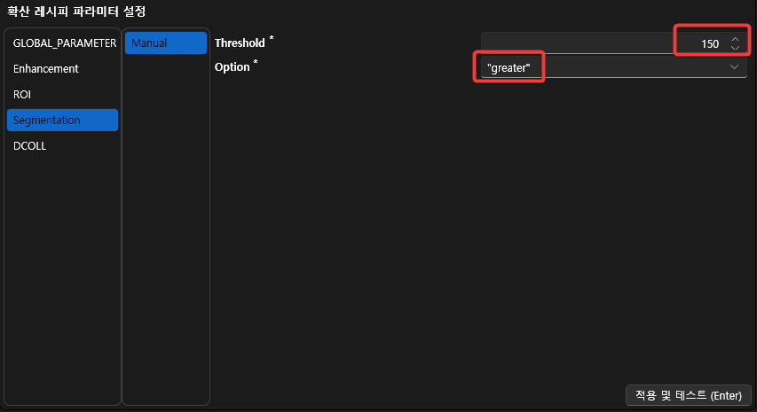Click the Threshold field label
This screenshot has height=412, width=757.
pos(240,43)
